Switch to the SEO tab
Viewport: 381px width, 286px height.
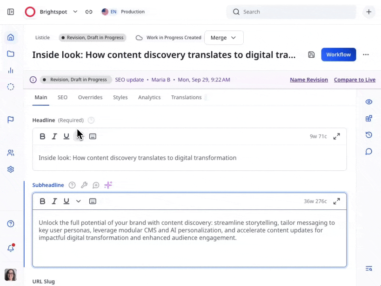tap(62, 97)
